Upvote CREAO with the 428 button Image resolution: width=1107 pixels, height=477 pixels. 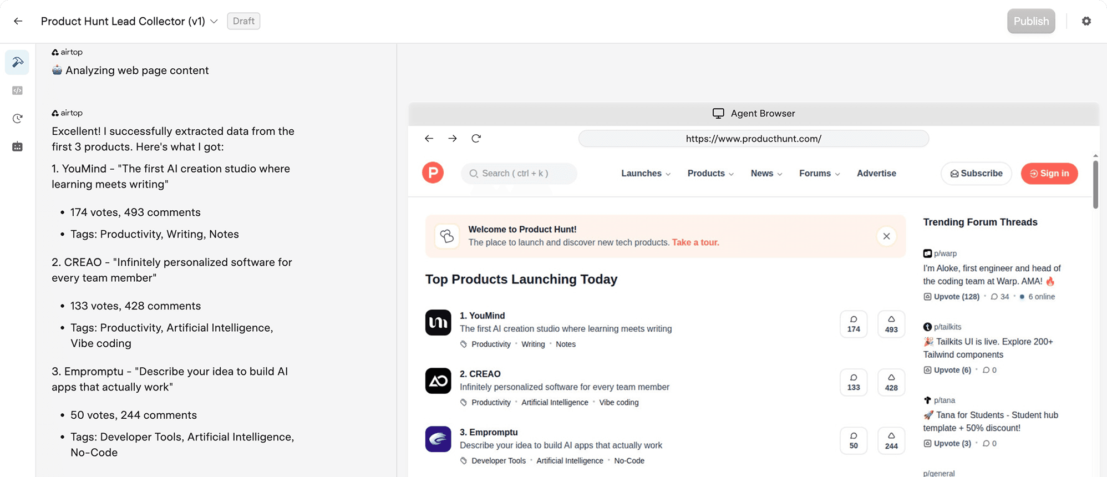coord(891,382)
